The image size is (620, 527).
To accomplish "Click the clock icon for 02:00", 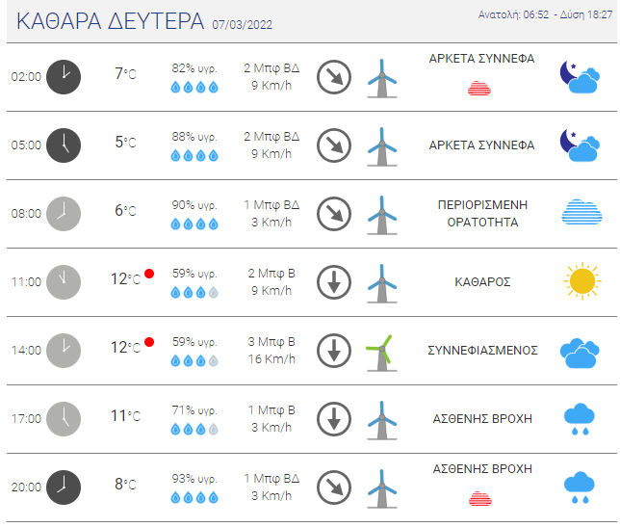I will pyautogui.click(x=64, y=76).
